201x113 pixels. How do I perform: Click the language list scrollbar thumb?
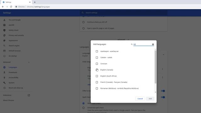(x=155, y=67)
